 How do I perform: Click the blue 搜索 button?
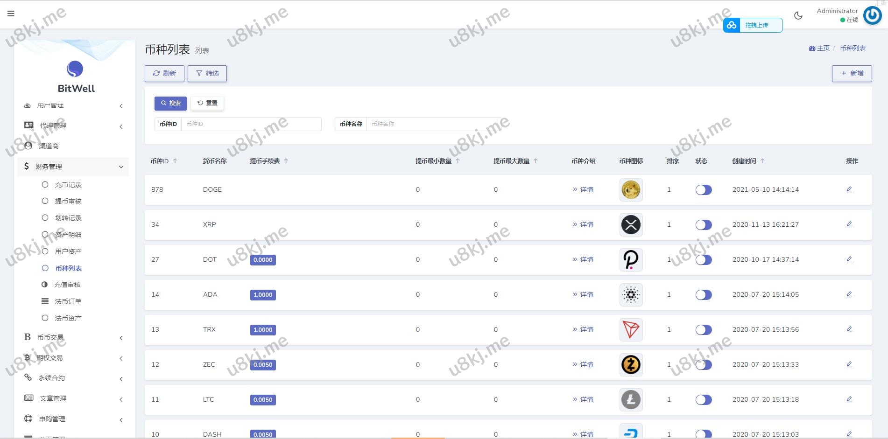[170, 103]
